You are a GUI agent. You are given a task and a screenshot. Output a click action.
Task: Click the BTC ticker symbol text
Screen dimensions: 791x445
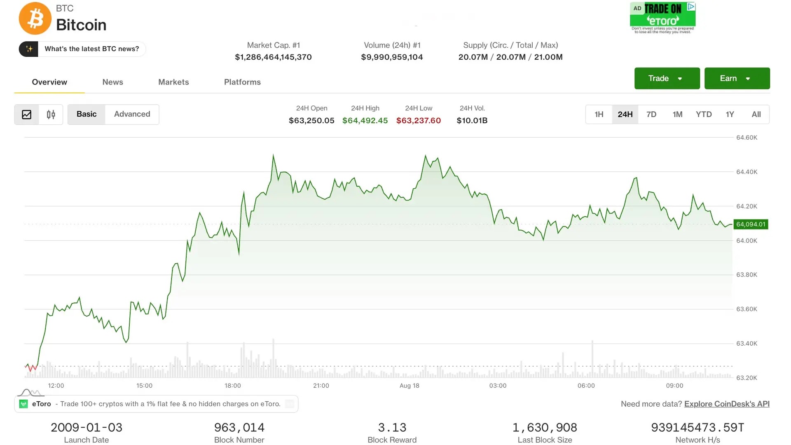(65, 8)
